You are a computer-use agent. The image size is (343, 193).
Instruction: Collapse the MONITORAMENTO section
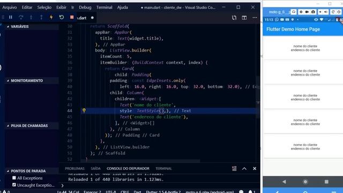(32, 80)
